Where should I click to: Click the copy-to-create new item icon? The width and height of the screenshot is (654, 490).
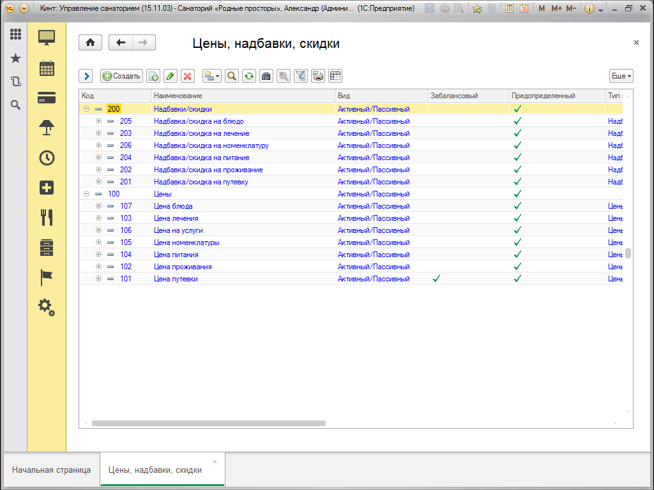(153, 76)
